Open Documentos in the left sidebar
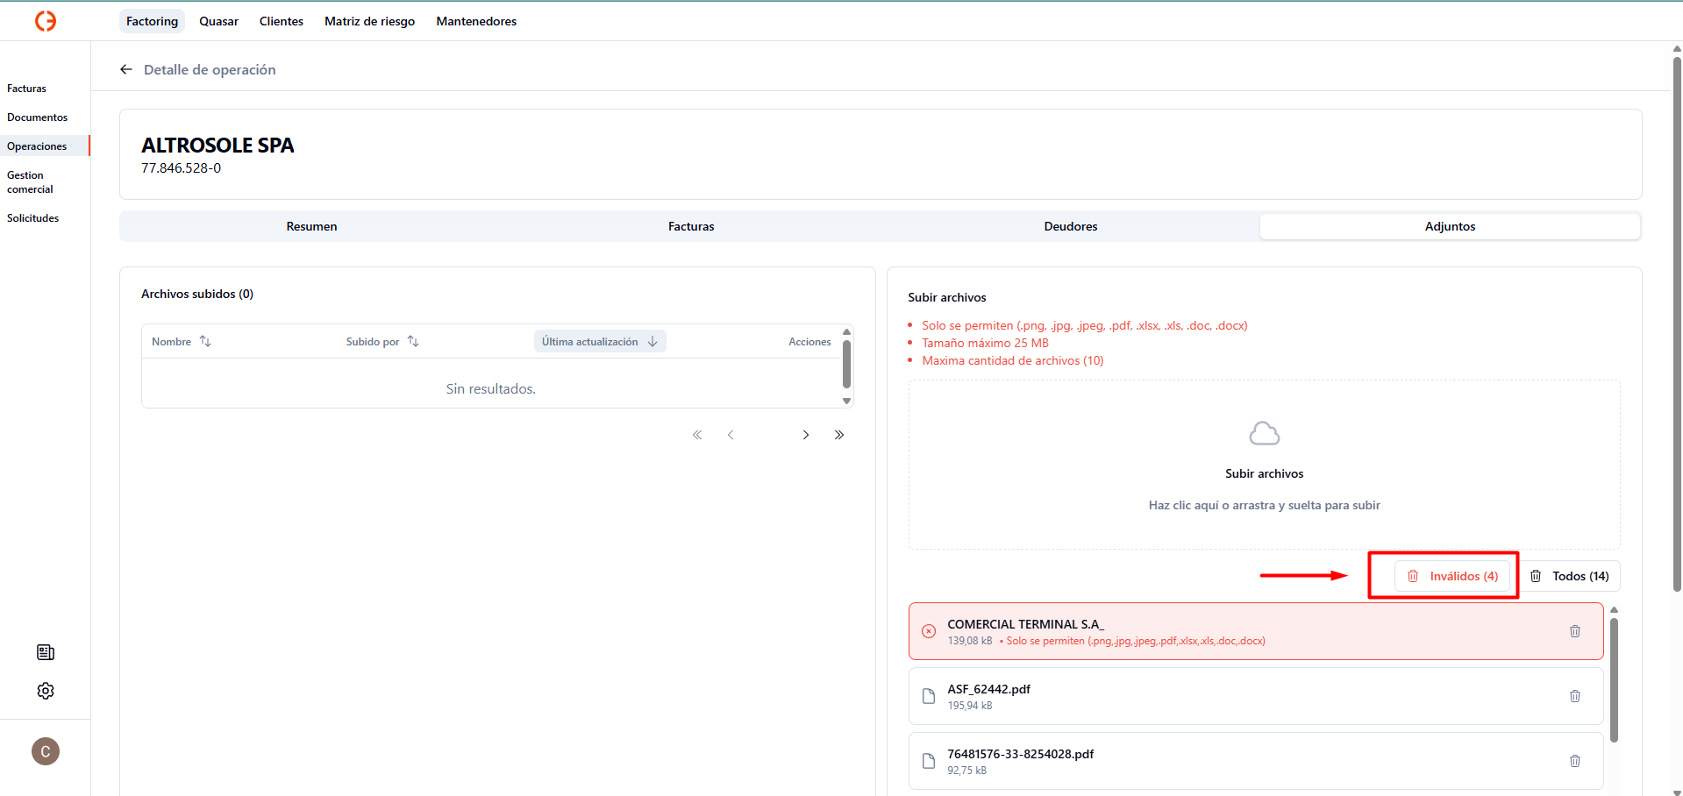The image size is (1683, 796). click(x=38, y=117)
